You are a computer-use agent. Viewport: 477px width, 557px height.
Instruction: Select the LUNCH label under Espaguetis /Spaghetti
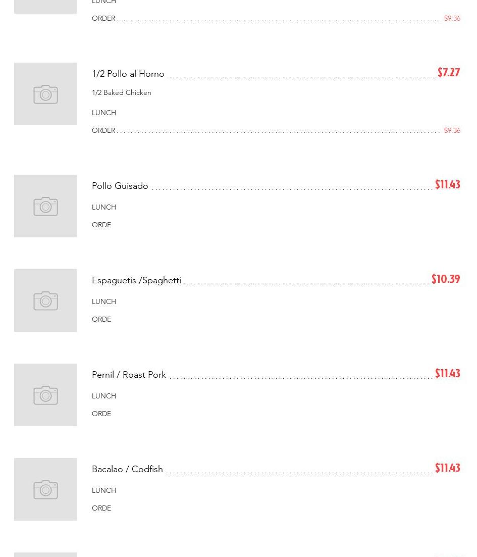point(104,301)
